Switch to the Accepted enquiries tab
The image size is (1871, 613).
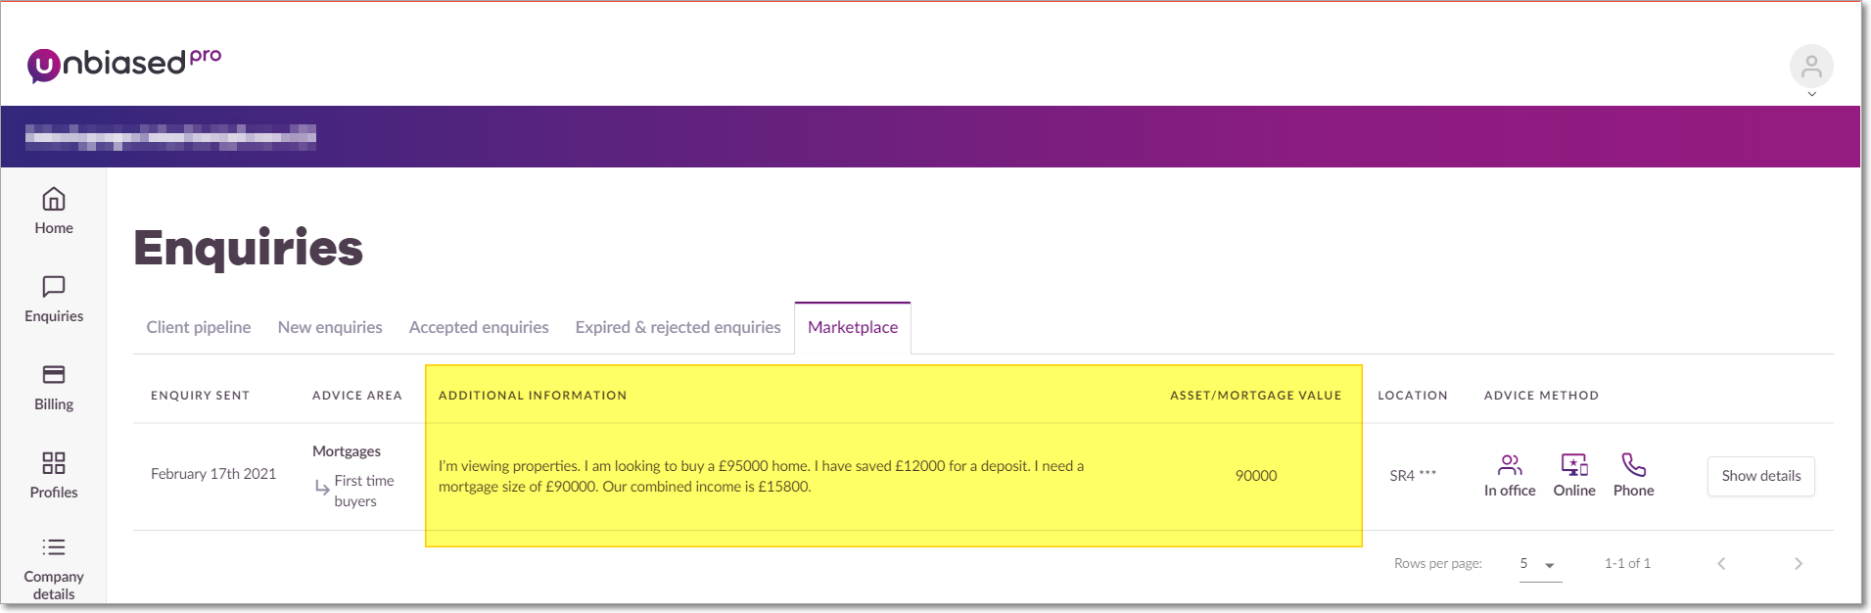(479, 327)
